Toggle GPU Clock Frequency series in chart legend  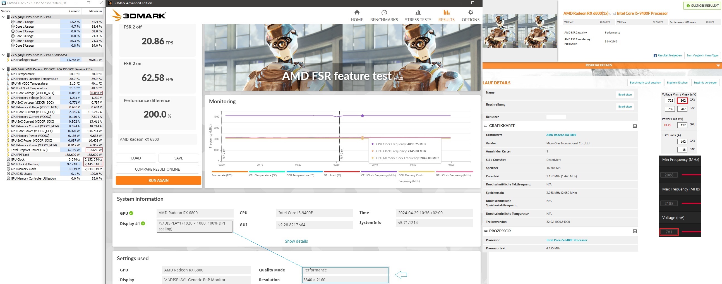(x=454, y=173)
